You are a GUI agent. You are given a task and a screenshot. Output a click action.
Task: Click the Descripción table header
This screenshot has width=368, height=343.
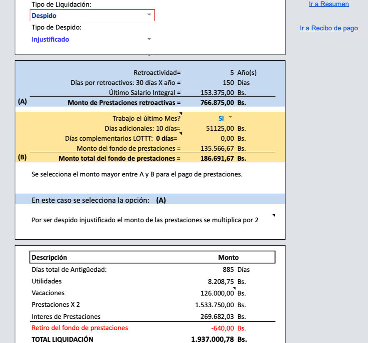click(50, 257)
